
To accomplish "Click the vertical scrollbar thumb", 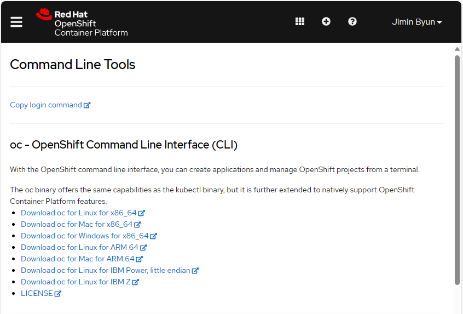I will [457, 170].
